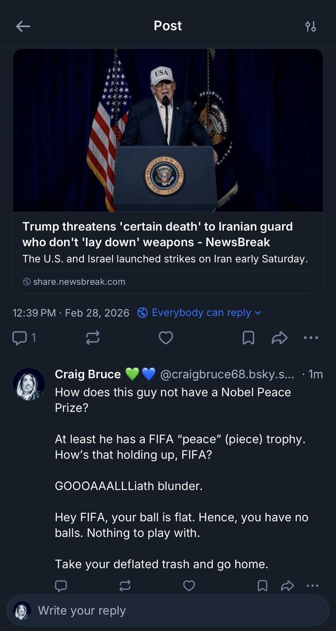The image size is (336, 631).
Task: Expand the "Everybody can reply" dropdown
Action: tap(199, 313)
